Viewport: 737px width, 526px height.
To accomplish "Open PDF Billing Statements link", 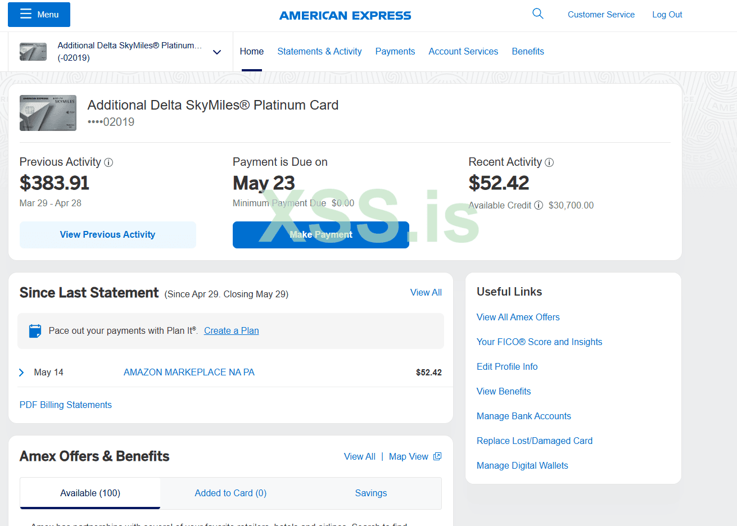I will coord(66,405).
